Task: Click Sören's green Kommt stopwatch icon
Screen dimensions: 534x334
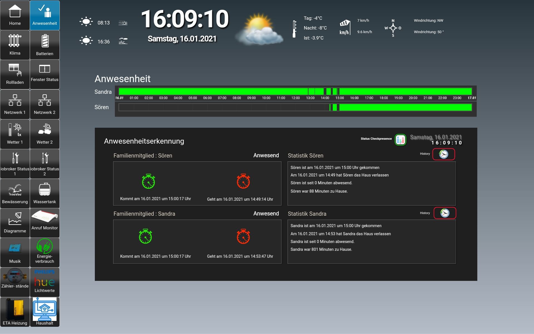Action: pos(149,181)
